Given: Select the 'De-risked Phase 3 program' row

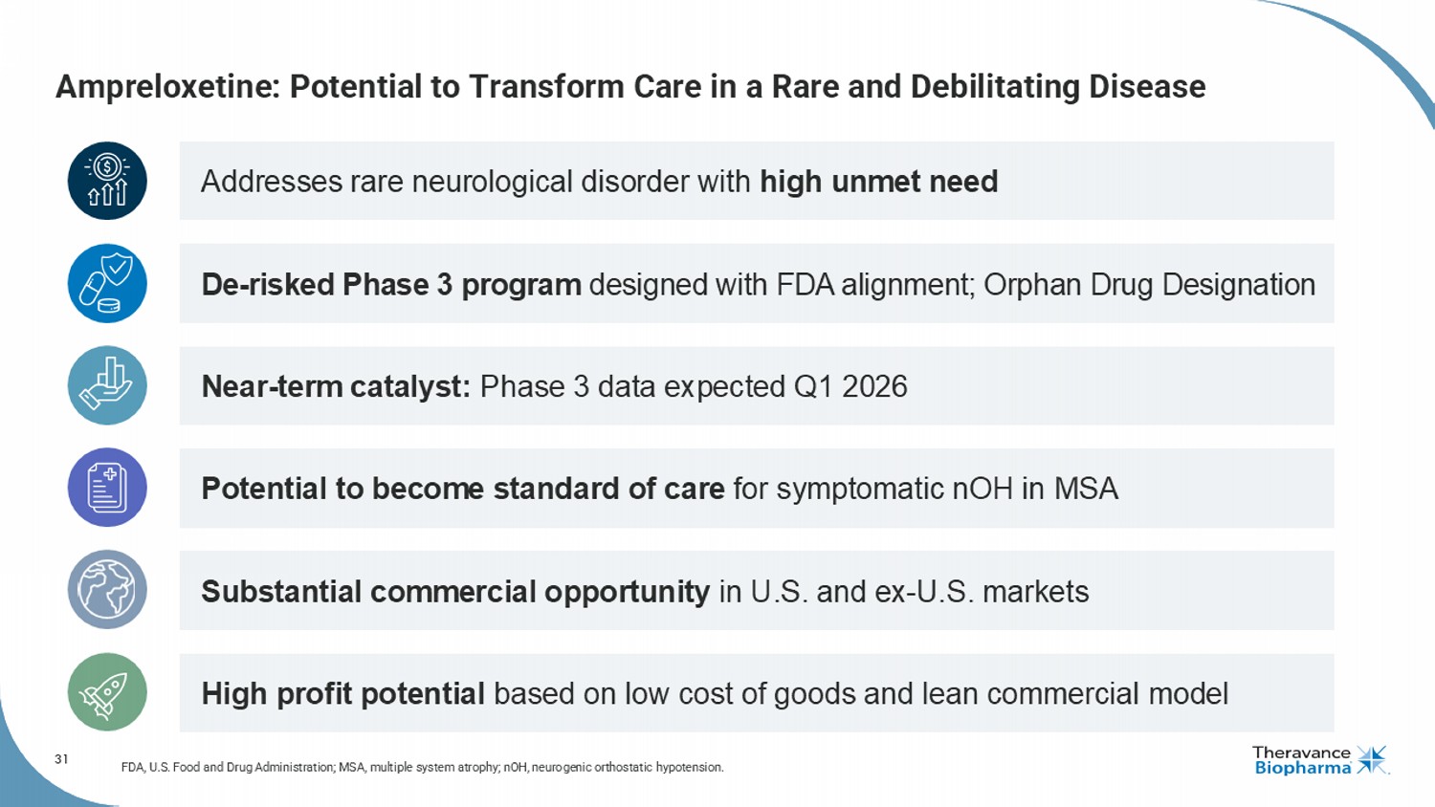Looking at the screenshot, I should (x=756, y=284).
